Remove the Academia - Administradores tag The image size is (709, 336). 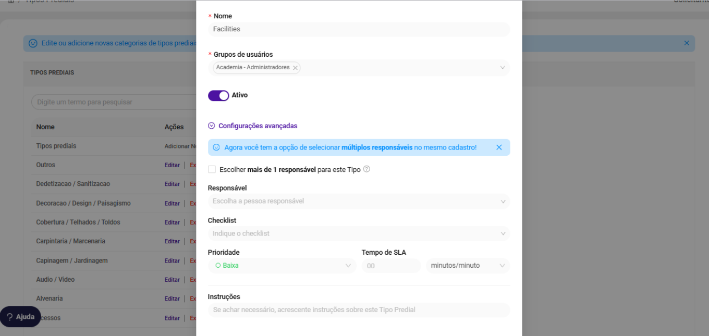[295, 68]
